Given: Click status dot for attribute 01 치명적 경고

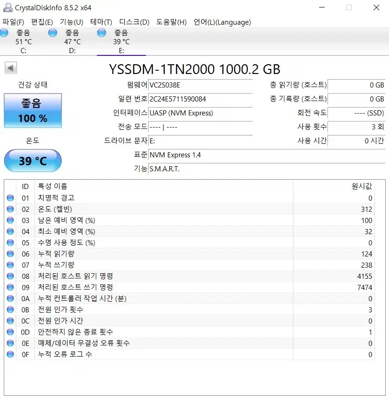Looking at the screenshot, I should [x=10, y=198].
